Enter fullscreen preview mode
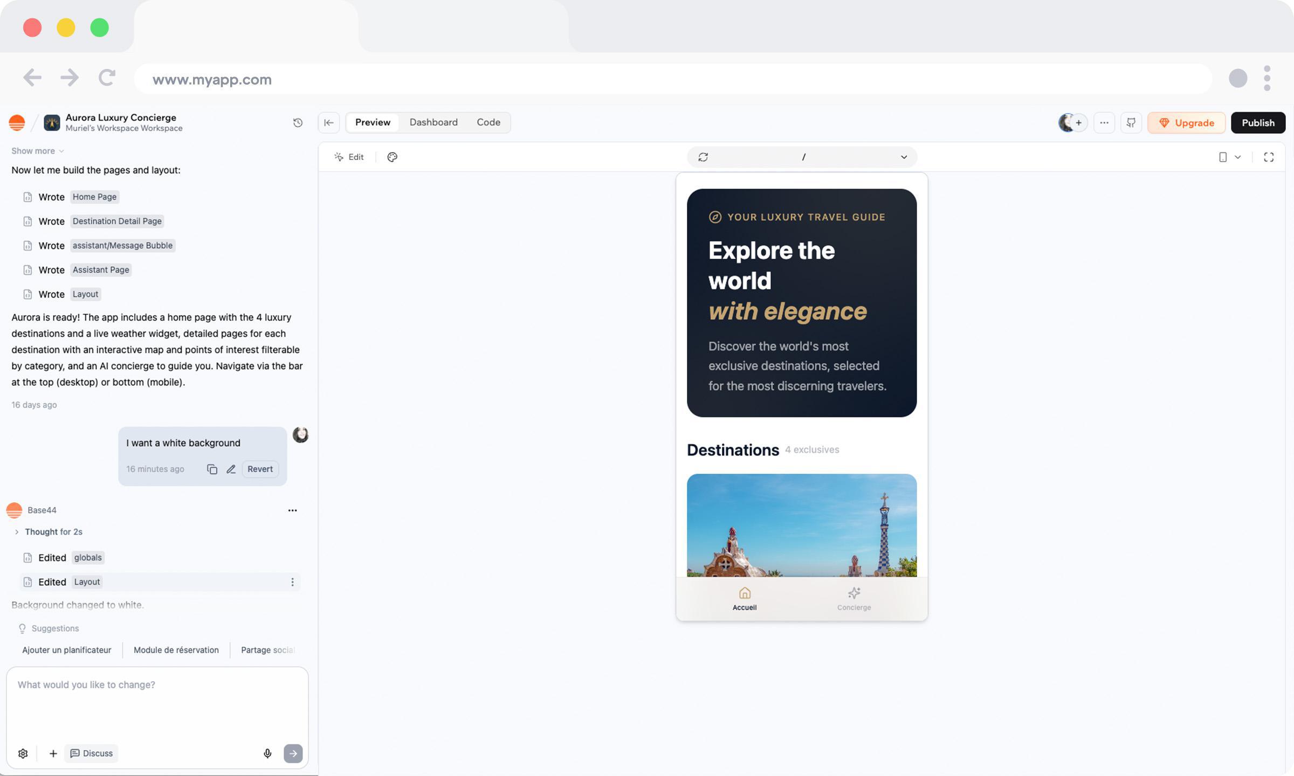Screen dimensions: 1294x776 (1269, 157)
